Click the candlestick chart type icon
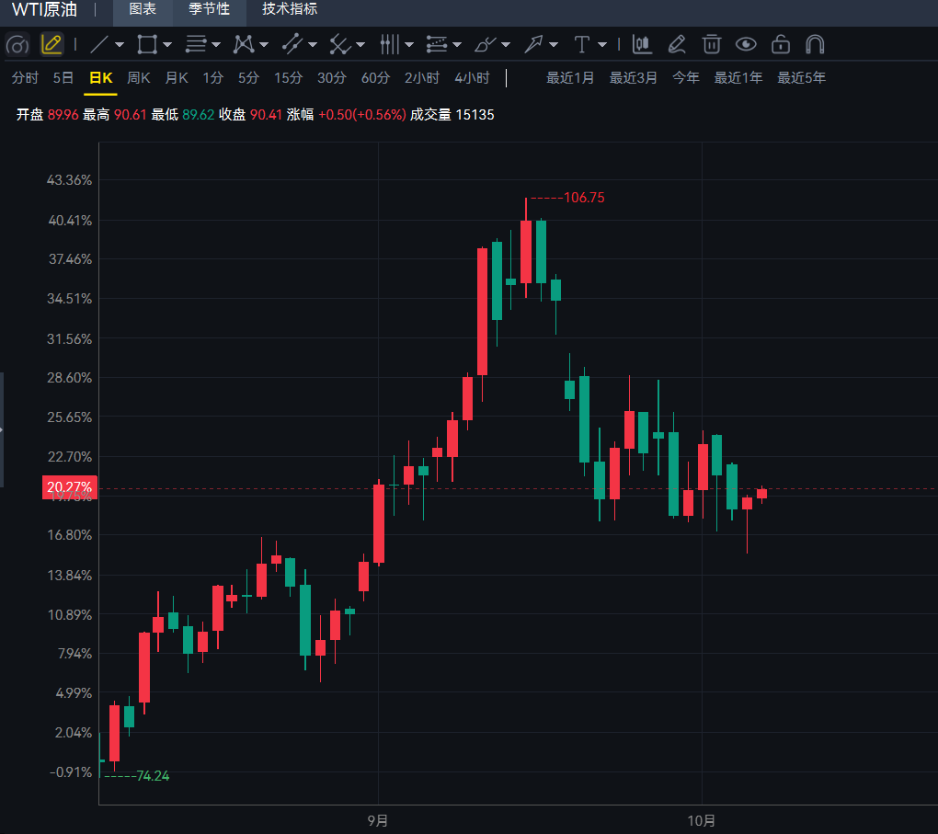This screenshot has width=938, height=834. point(642,44)
